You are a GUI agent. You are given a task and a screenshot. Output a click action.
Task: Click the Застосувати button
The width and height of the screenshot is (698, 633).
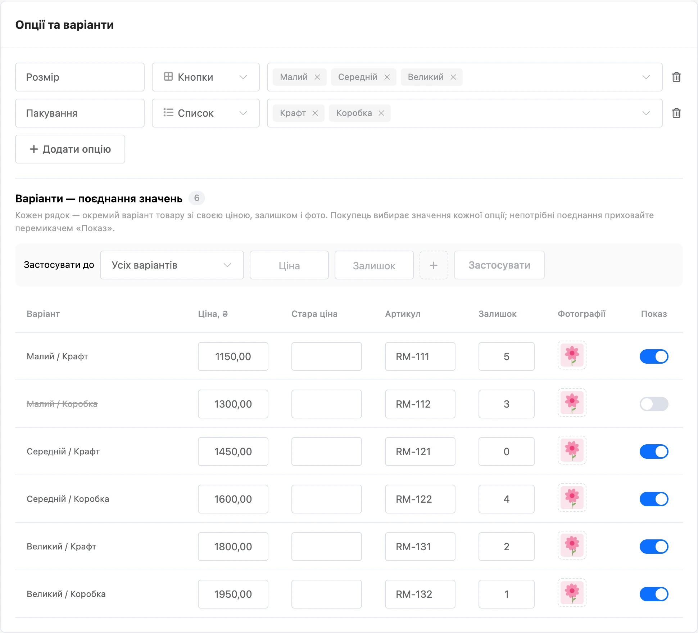pyautogui.click(x=499, y=265)
